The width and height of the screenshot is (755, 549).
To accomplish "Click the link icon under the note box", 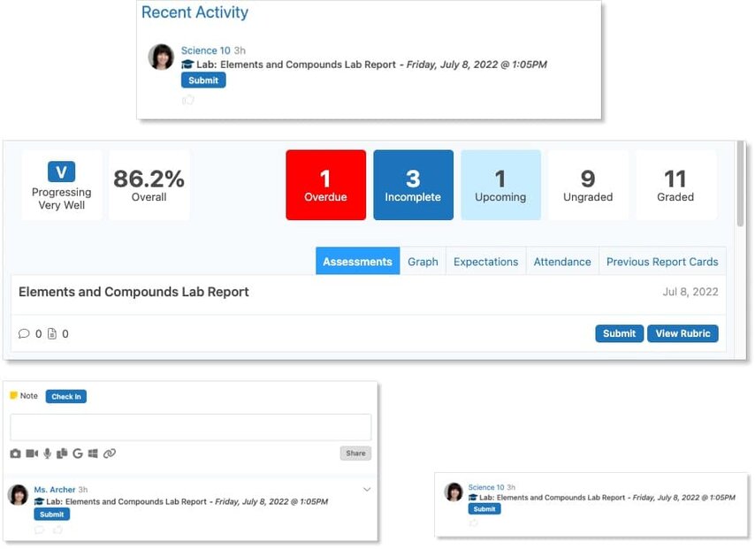I will 110,454.
